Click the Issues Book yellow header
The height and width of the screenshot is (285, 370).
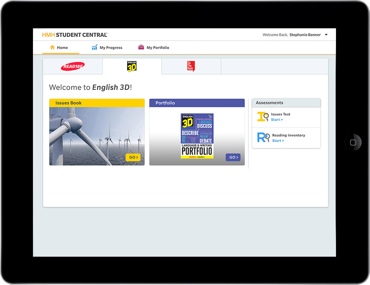coord(97,103)
